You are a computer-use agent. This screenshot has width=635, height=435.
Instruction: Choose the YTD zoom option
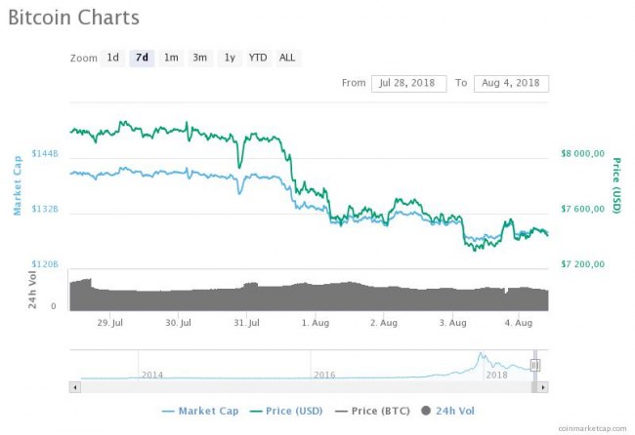point(258,58)
